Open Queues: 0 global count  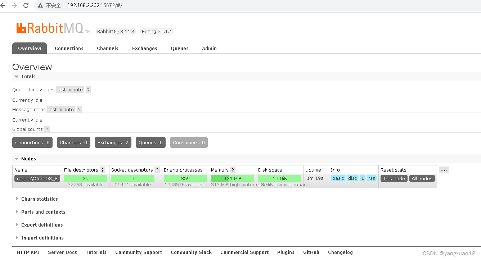pyautogui.click(x=150, y=143)
